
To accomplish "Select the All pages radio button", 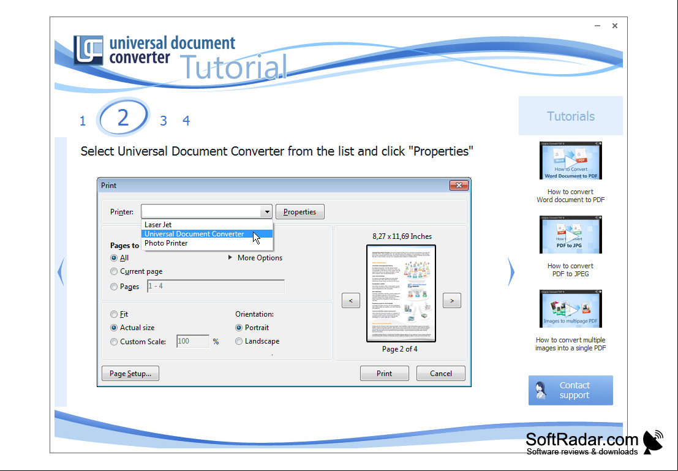I will [x=114, y=258].
